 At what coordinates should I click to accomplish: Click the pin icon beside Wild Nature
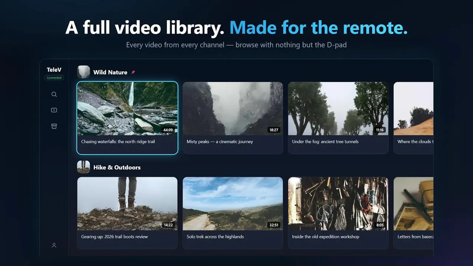pos(133,72)
